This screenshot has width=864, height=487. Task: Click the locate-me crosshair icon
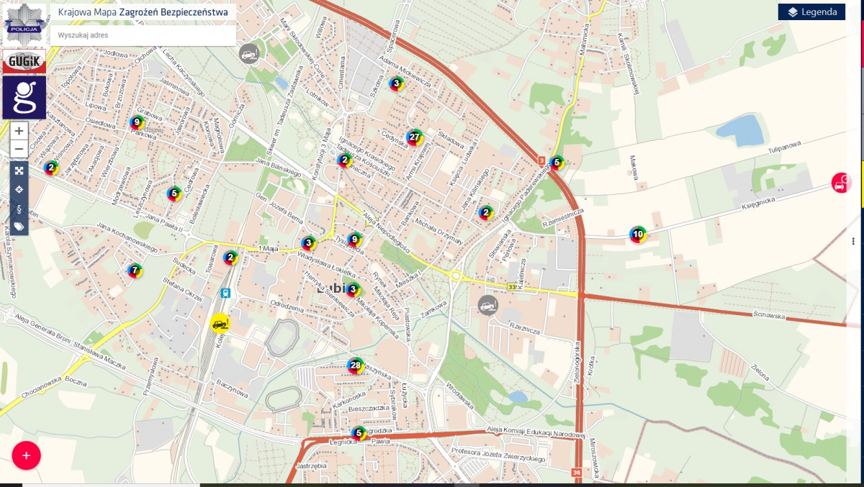19,189
